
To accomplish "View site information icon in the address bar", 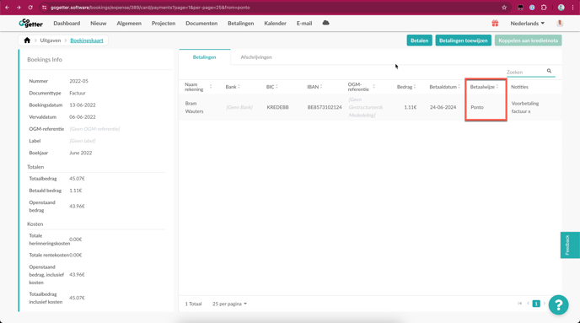I will click(45, 8).
